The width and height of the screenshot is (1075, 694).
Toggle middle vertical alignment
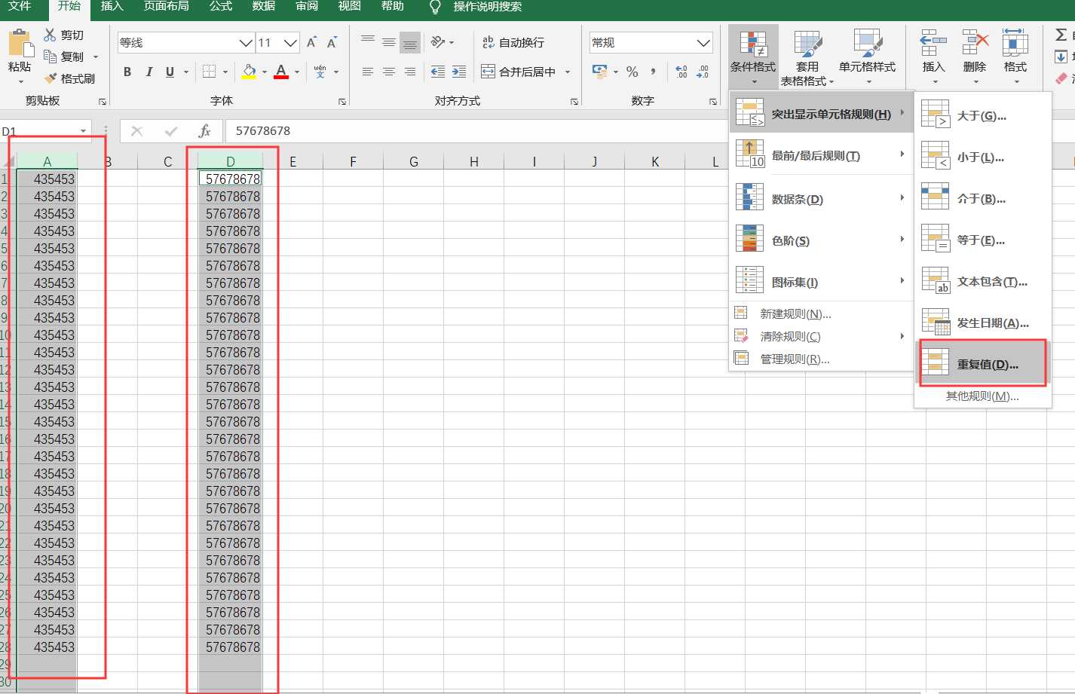389,42
